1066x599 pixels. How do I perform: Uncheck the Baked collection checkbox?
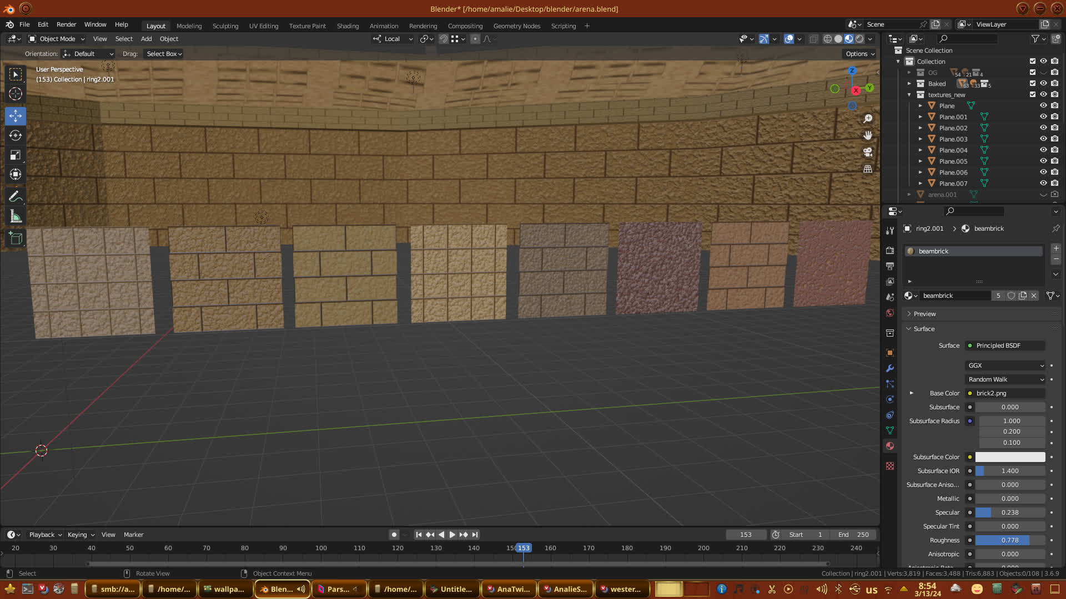coord(1033,84)
